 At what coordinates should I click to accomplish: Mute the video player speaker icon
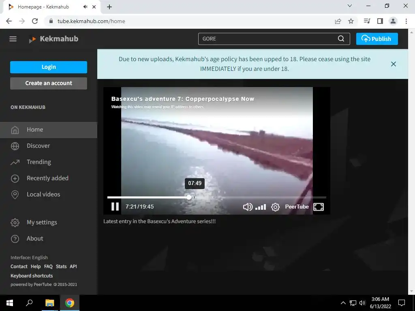pyautogui.click(x=248, y=207)
